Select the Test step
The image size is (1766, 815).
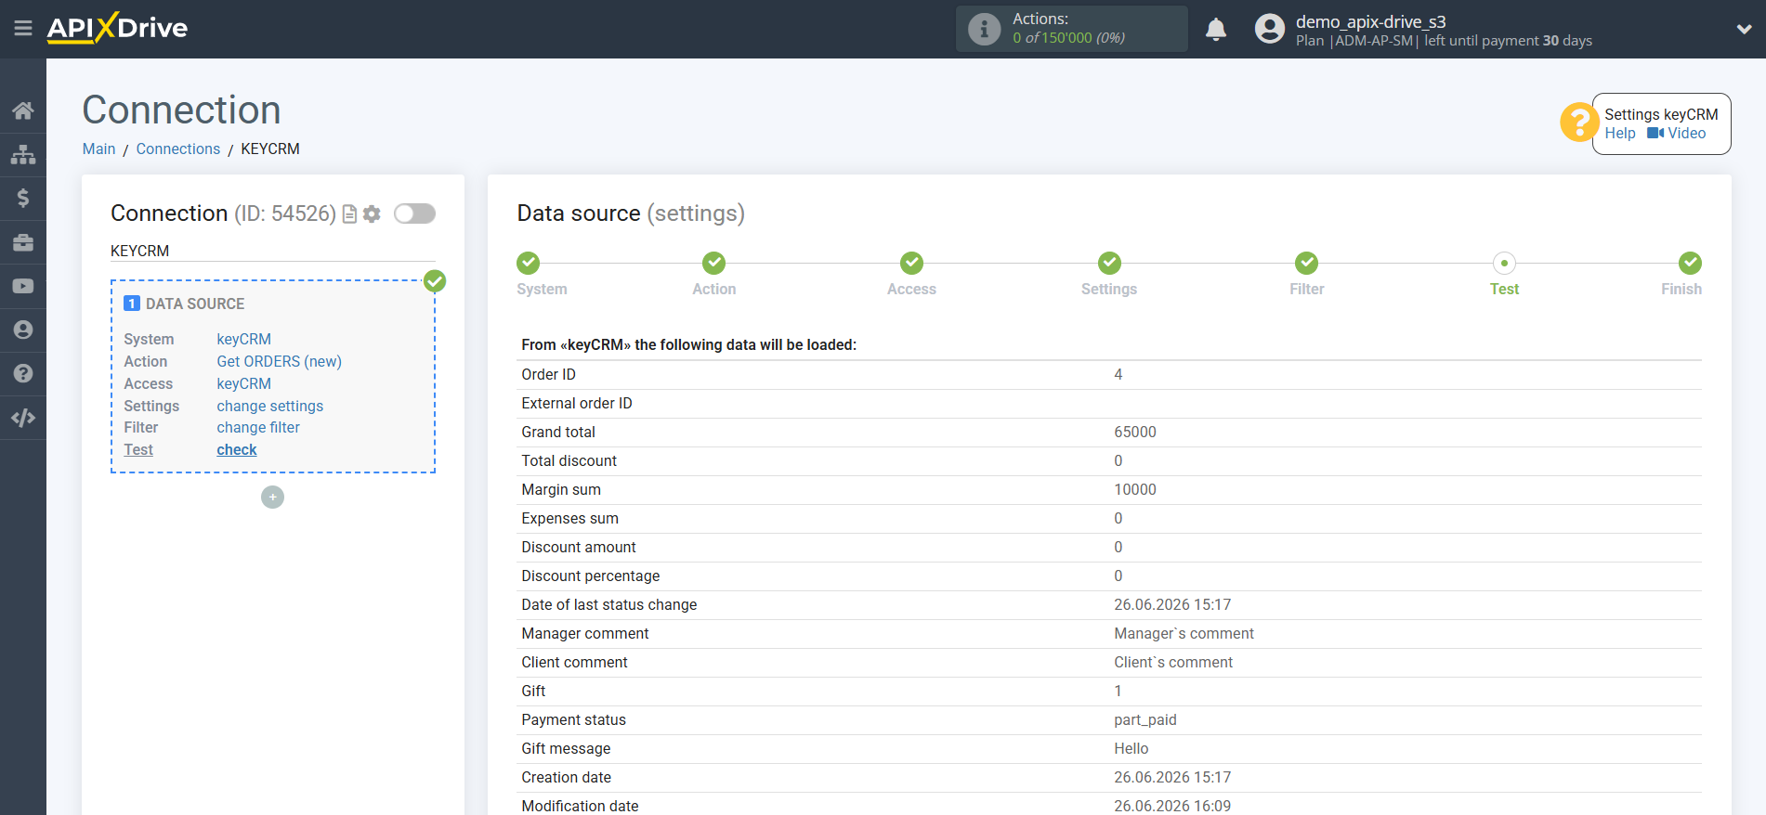coord(1504,263)
